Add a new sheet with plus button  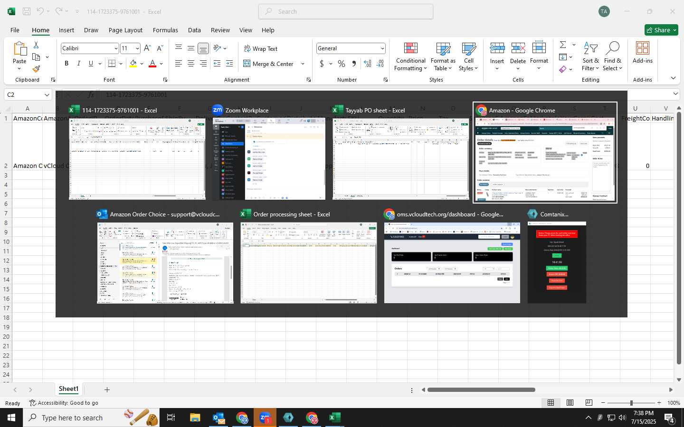pos(107,390)
